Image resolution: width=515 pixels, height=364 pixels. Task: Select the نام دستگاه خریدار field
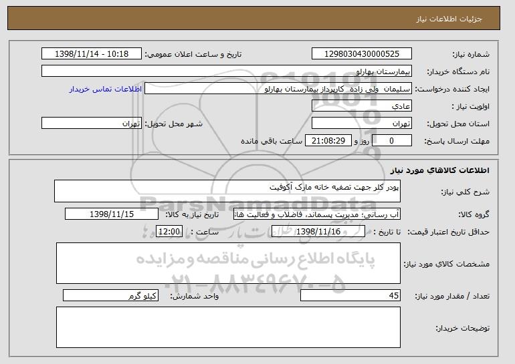(x=227, y=71)
